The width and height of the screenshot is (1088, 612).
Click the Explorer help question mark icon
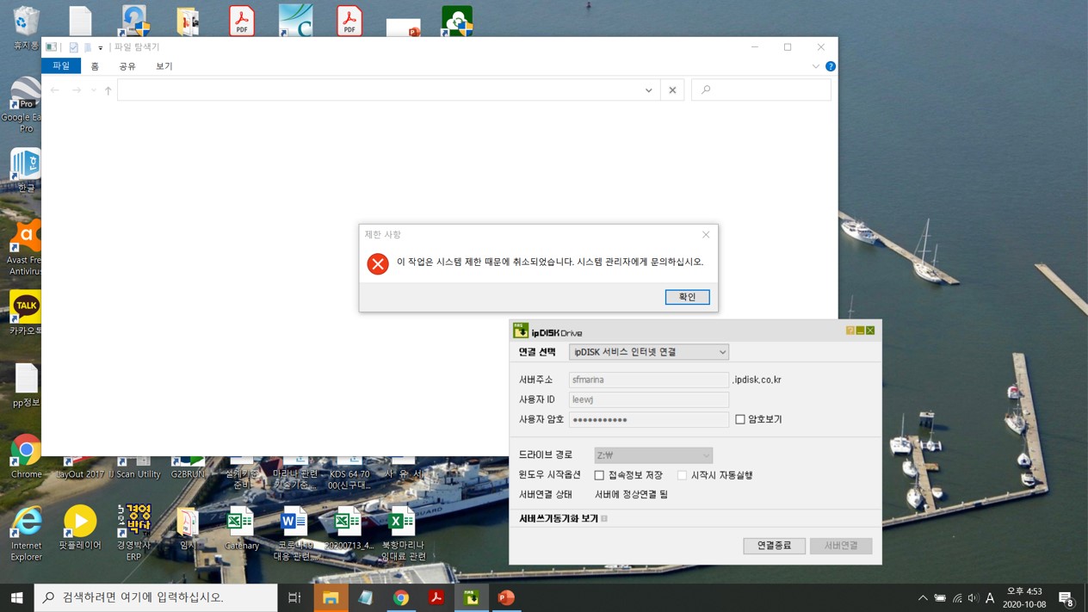(831, 66)
